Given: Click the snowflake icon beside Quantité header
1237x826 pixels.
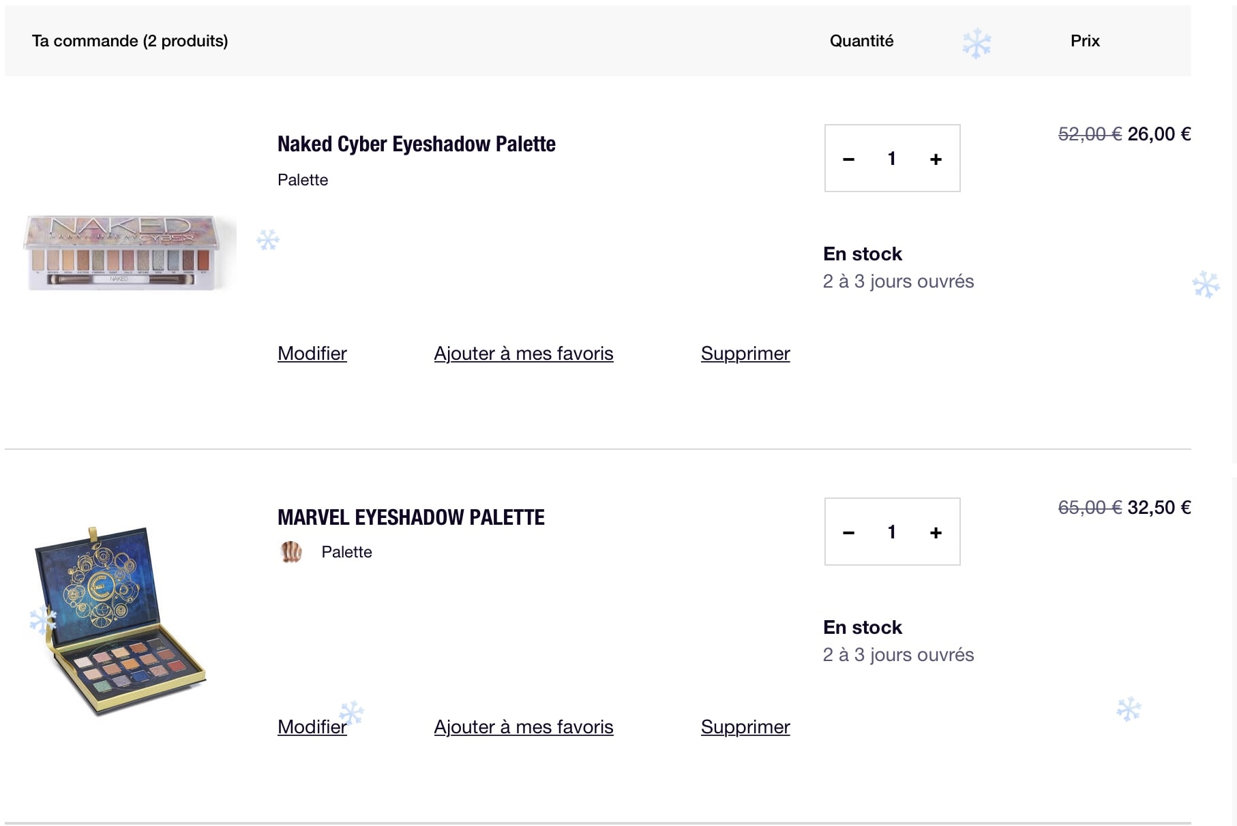Looking at the screenshot, I should click(977, 43).
